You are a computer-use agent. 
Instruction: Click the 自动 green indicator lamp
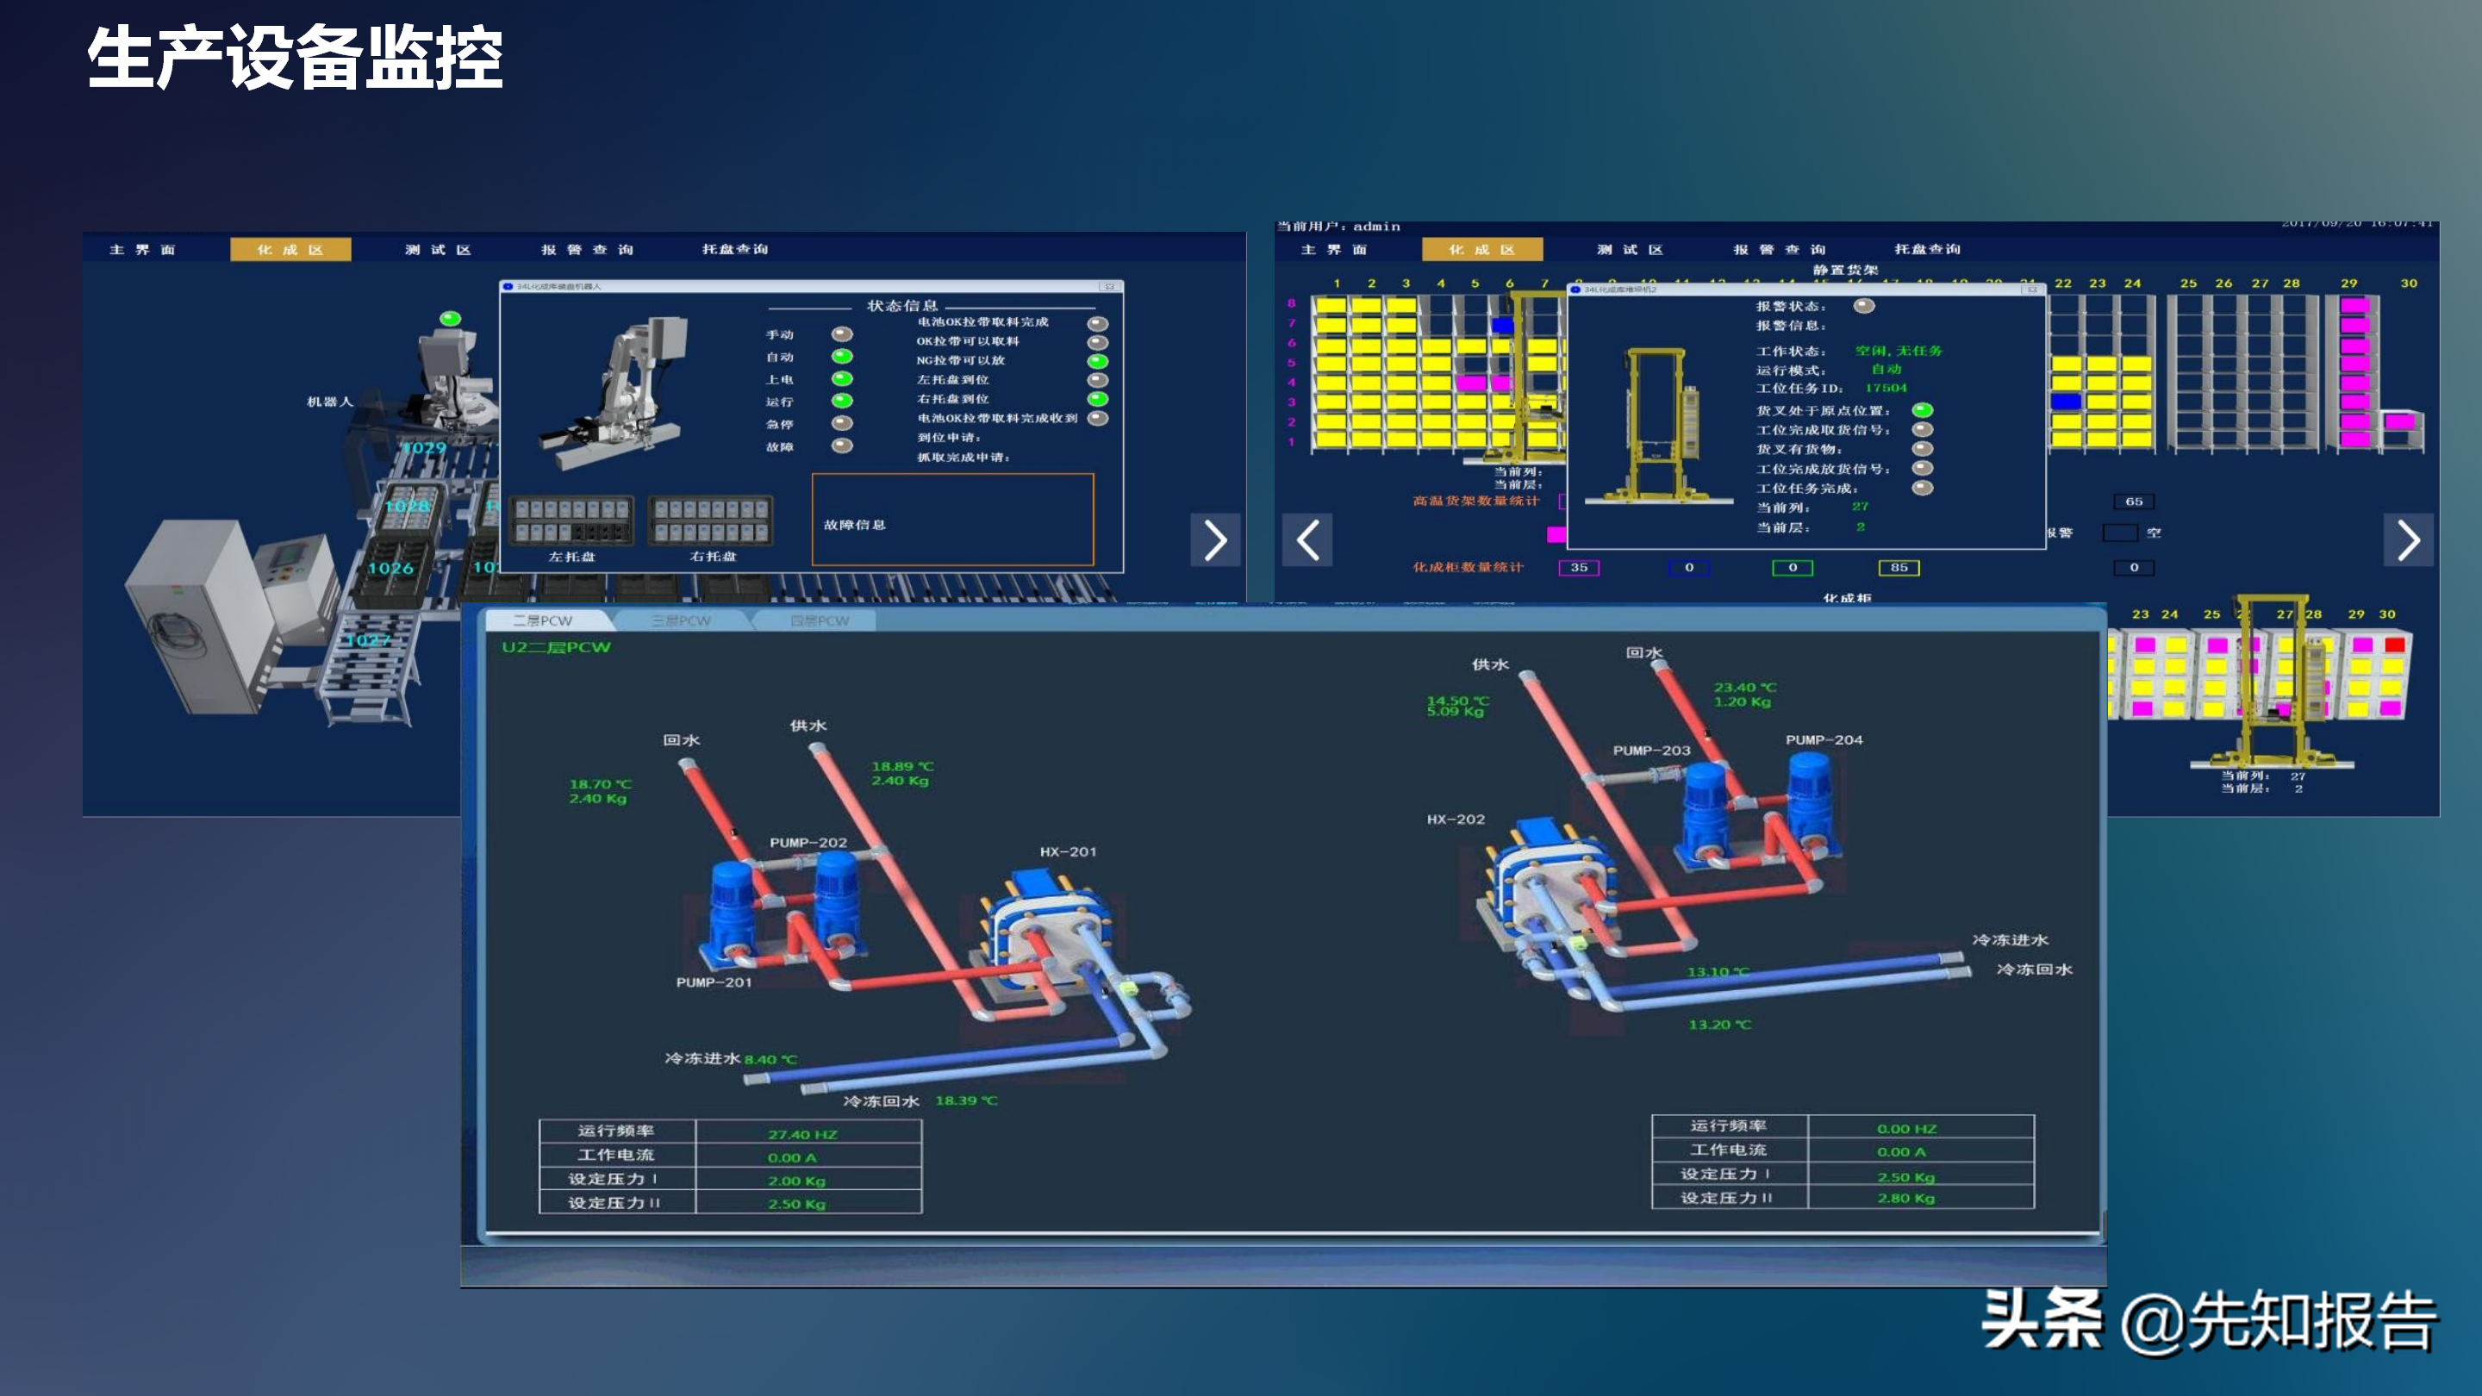click(842, 357)
